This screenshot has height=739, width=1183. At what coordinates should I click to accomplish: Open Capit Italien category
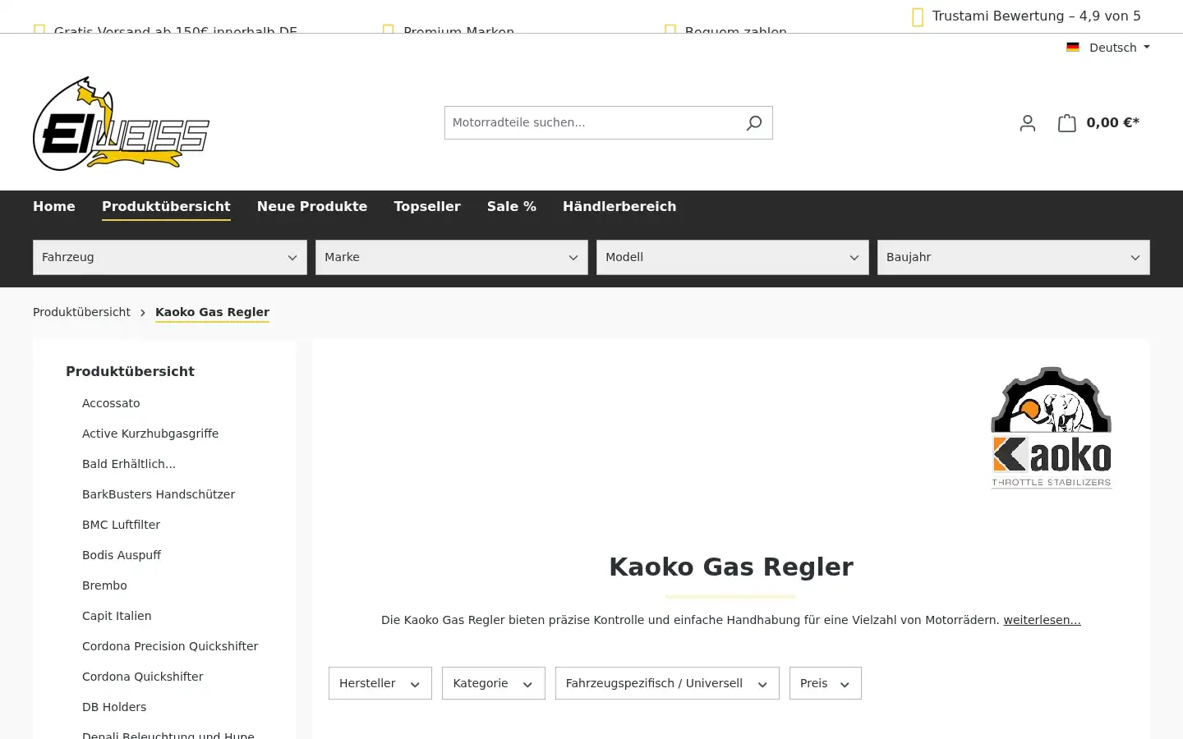[x=117, y=616]
